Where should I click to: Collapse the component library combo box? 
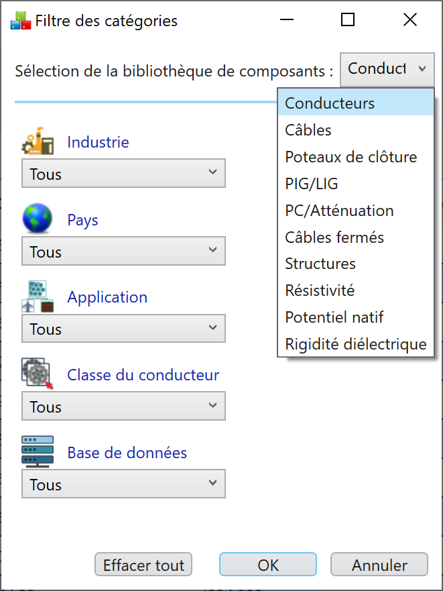tap(387, 69)
